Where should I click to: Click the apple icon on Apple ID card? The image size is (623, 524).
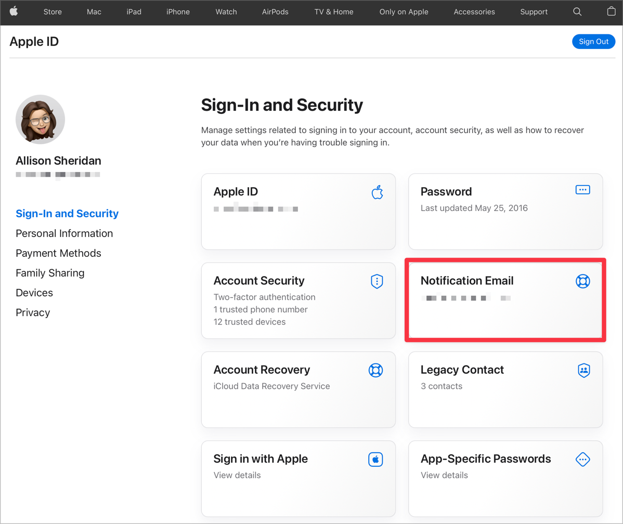point(377,192)
